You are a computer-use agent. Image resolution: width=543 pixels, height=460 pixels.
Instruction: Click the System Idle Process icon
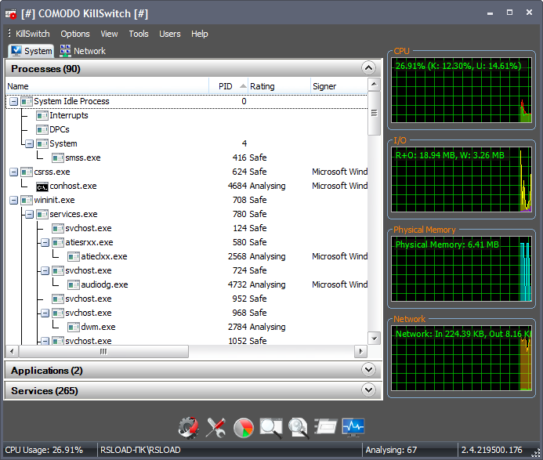pos(27,102)
